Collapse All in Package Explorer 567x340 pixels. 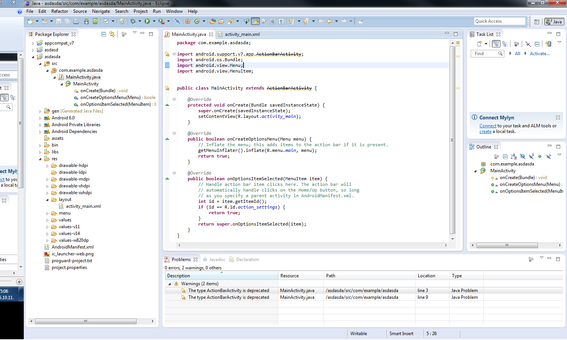pos(103,34)
